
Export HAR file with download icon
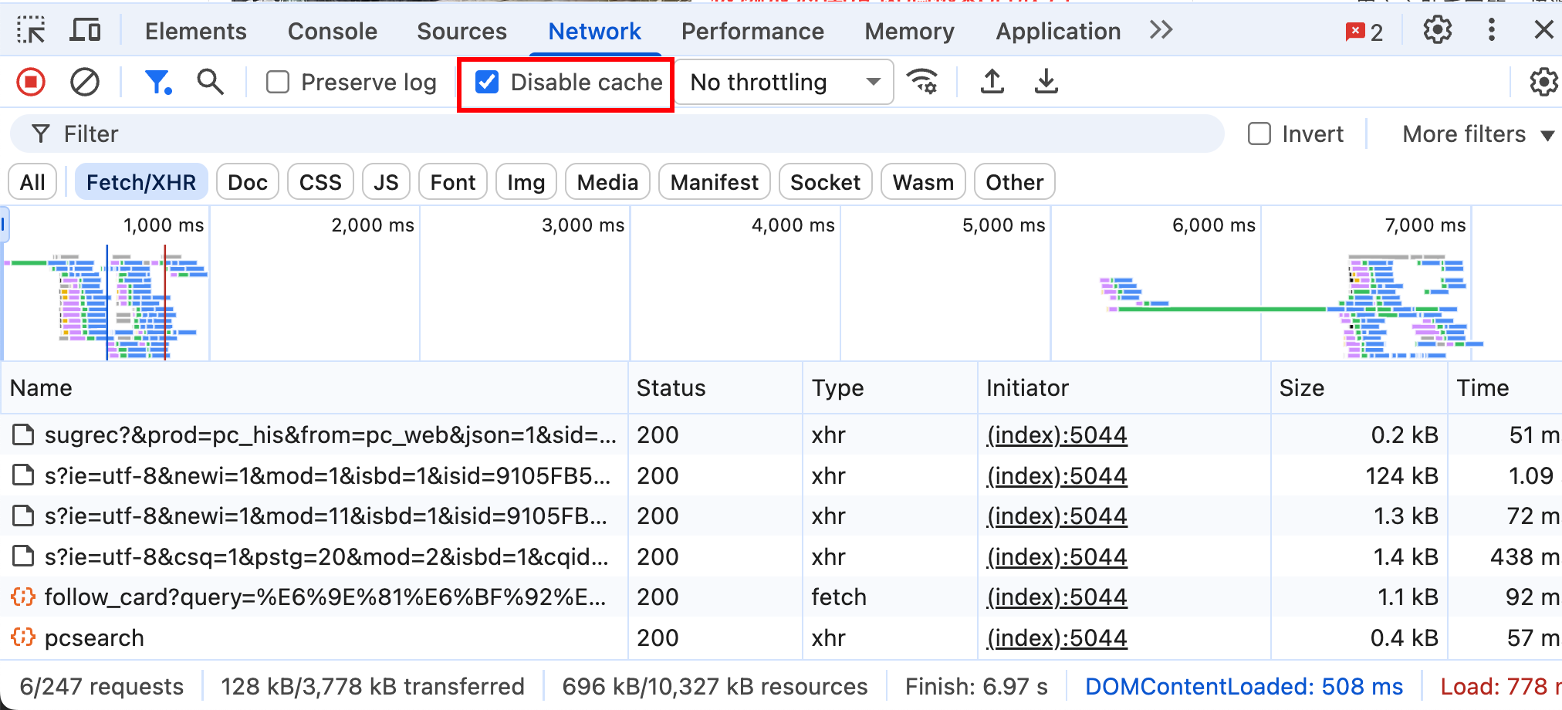click(x=1046, y=82)
